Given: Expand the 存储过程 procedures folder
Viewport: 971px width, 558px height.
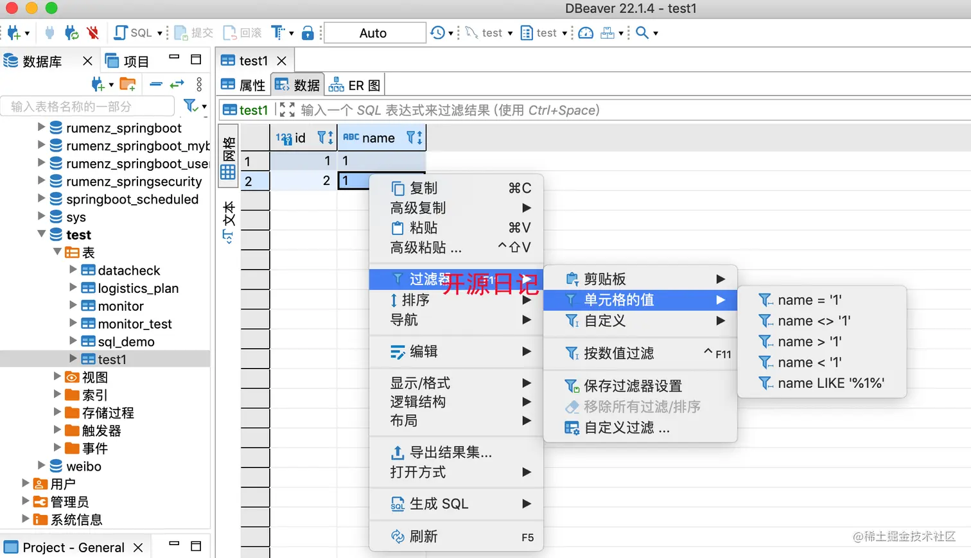Looking at the screenshot, I should [57, 412].
